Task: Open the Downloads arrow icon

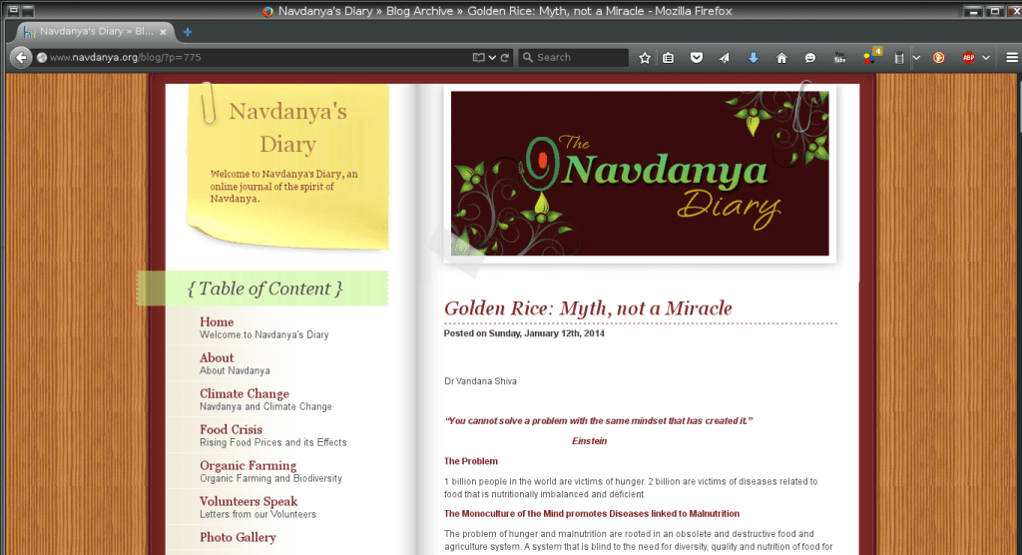Action: click(754, 58)
